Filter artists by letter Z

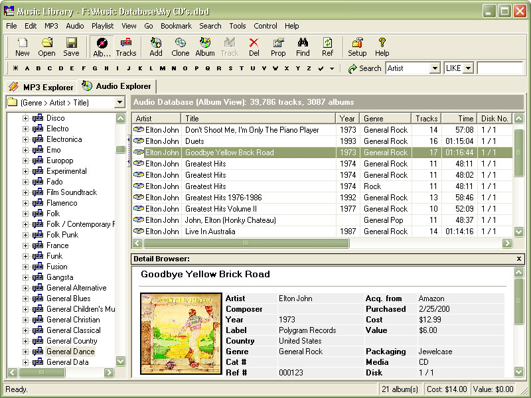pos(309,68)
